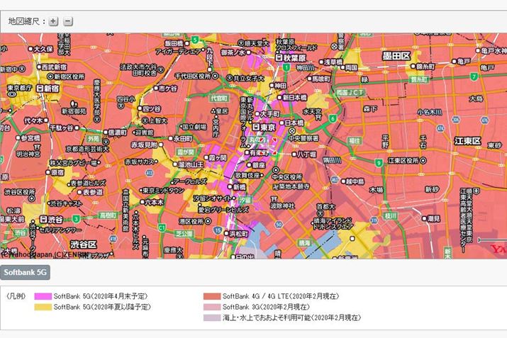
Task: Click the 霞ケ関 station marker
Action: pyautogui.click(x=206, y=158)
